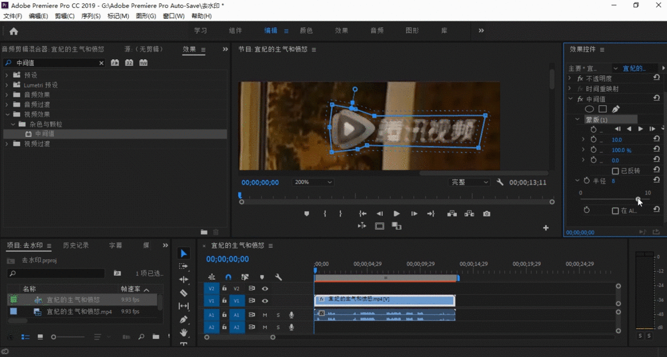Expand the 音频效果 folder
The height and width of the screenshot is (357, 667).
(x=7, y=95)
